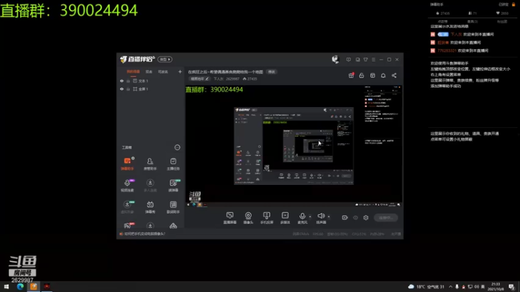Open the video co-stream tool with microphone icon
520x292 pixels.
(x=127, y=186)
